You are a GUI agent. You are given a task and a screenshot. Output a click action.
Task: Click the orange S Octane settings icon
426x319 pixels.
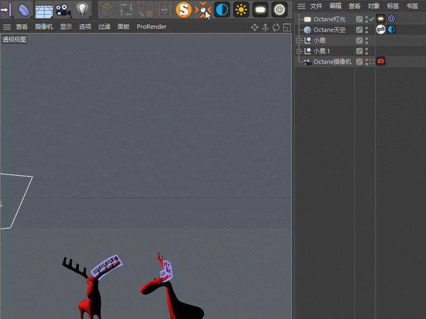184,10
